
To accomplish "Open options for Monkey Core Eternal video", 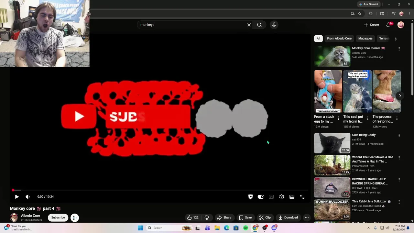I will point(399,49).
